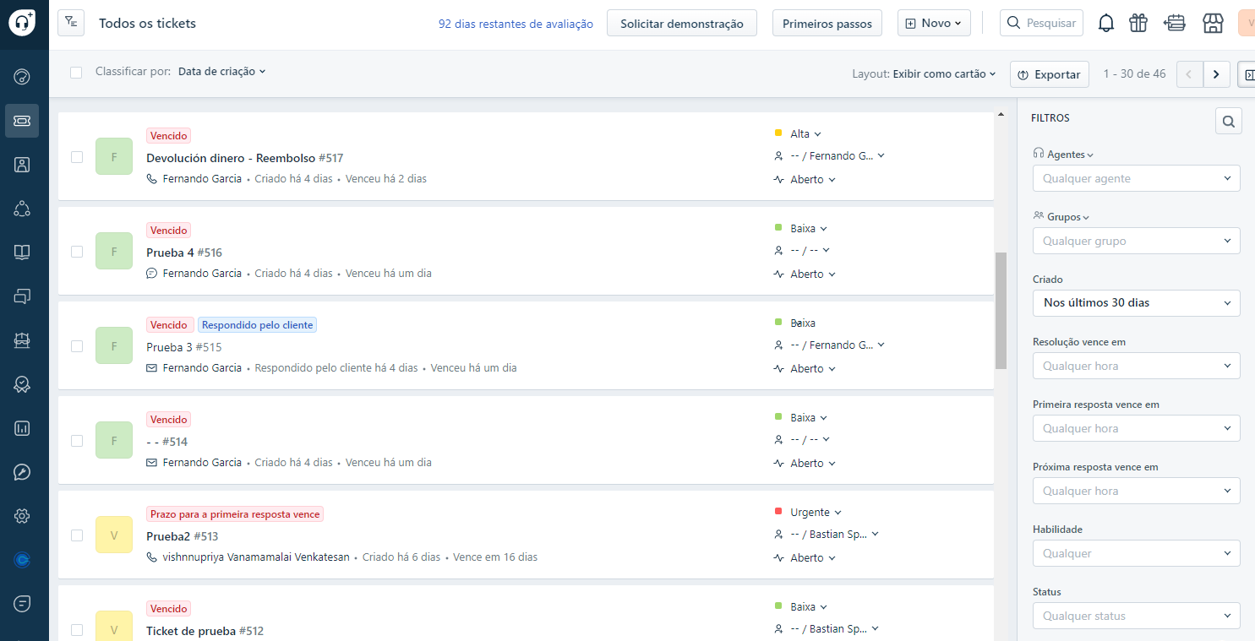Open the 'Qualquer agente' dropdown filter
This screenshot has height=641, width=1255.
[x=1136, y=178]
